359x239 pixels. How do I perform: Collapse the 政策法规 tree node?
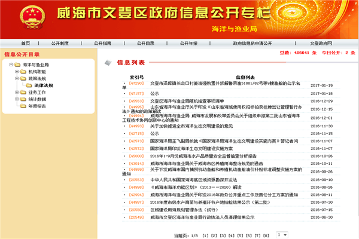[x=16, y=78]
